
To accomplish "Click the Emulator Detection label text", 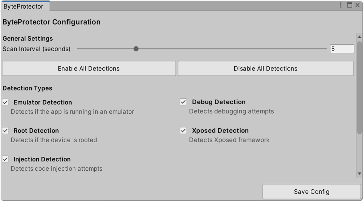I will coord(43,102).
